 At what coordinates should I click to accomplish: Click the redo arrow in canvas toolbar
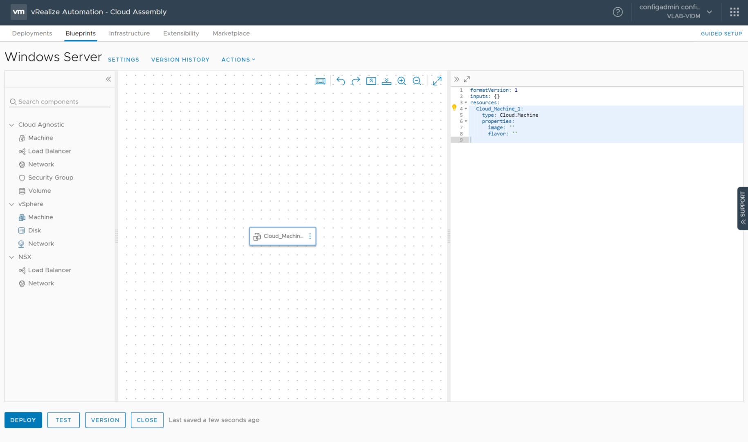(x=356, y=81)
